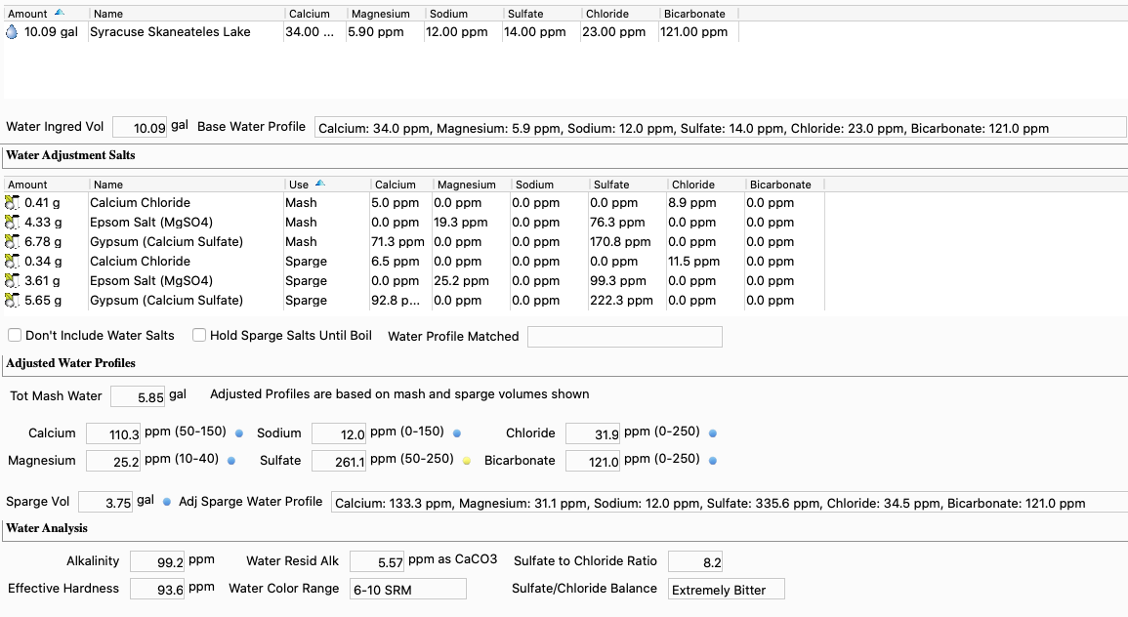The width and height of the screenshot is (1128, 617).
Task: Click the Extremely Bitter balance field
Action: pyautogui.click(x=726, y=589)
